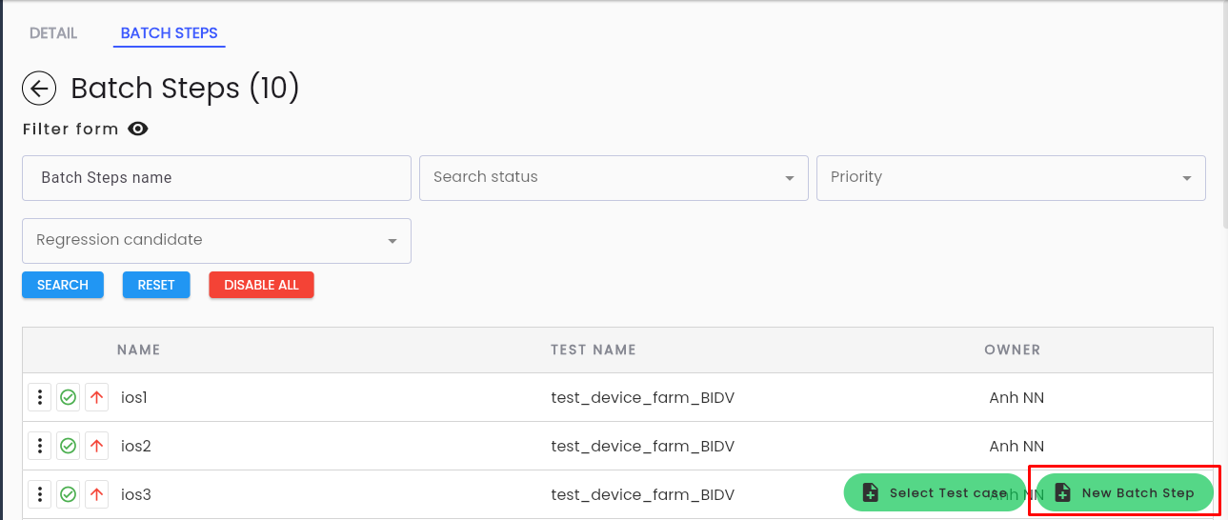The width and height of the screenshot is (1228, 520).
Task: Click owner Anh NN in ios1 row
Action: (x=1017, y=397)
